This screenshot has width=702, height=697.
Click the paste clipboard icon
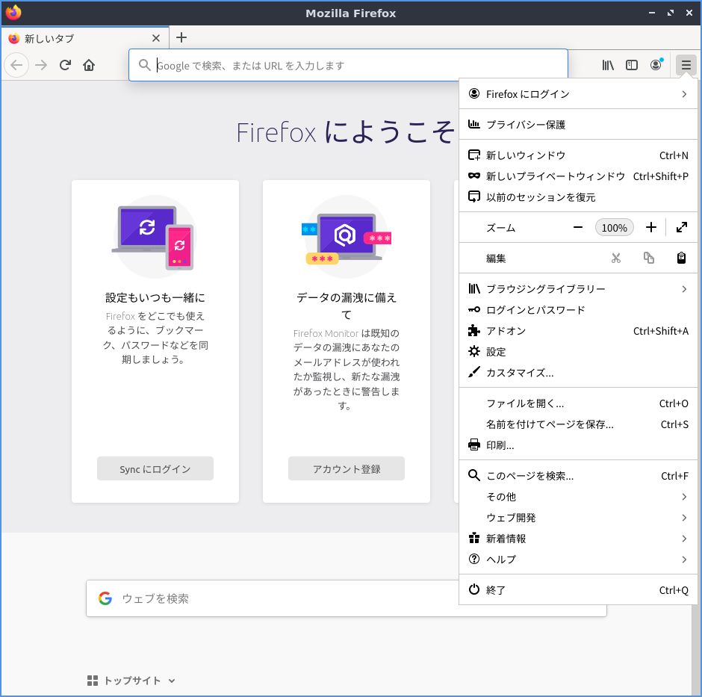[681, 258]
